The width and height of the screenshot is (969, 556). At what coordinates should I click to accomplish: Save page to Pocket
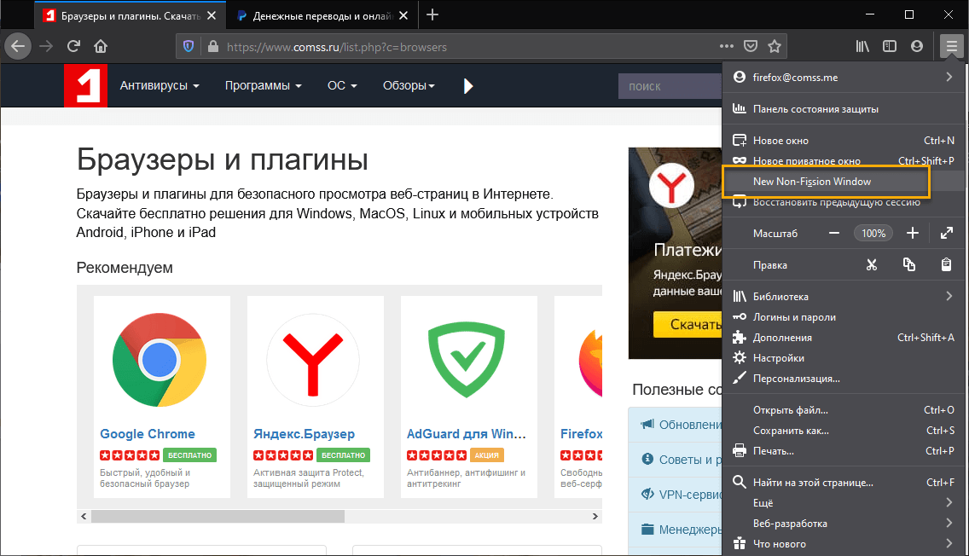[x=751, y=46]
